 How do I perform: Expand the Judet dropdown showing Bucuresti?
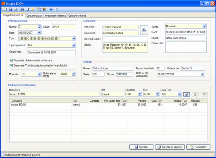click(x=204, y=26)
